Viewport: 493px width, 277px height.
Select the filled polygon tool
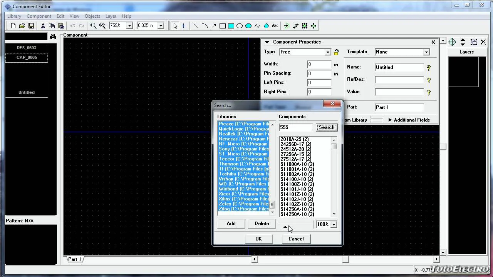[x=266, y=26]
